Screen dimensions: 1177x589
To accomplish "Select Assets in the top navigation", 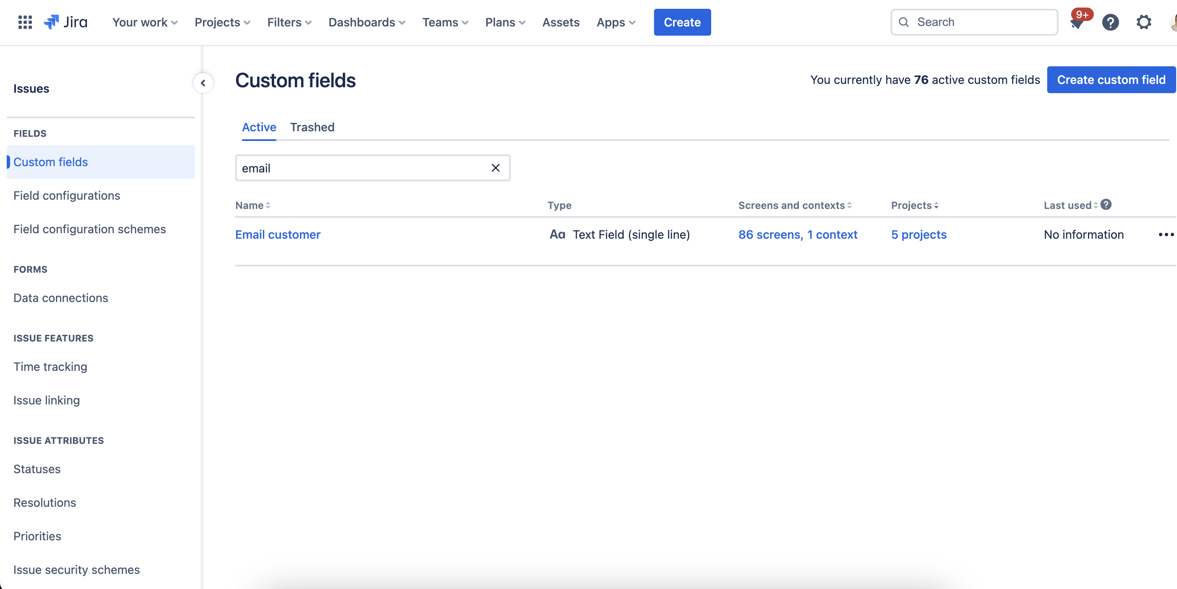I will click(x=561, y=22).
